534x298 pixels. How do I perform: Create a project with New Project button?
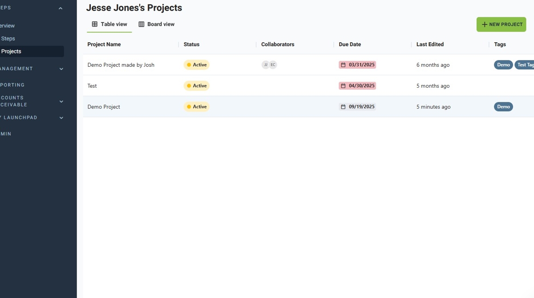point(501,24)
